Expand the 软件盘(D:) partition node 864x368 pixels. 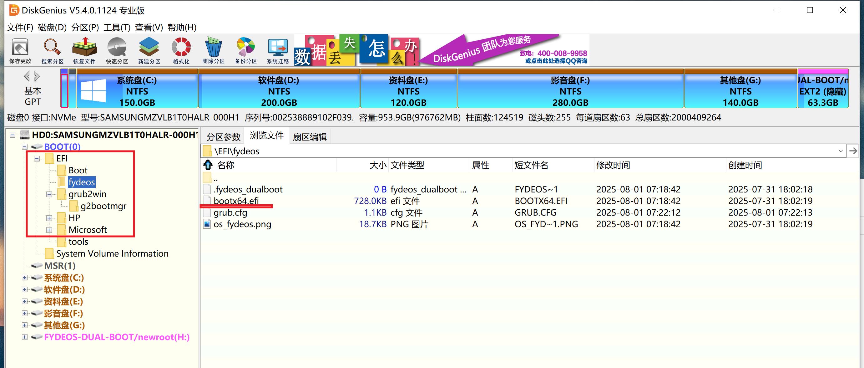click(24, 289)
